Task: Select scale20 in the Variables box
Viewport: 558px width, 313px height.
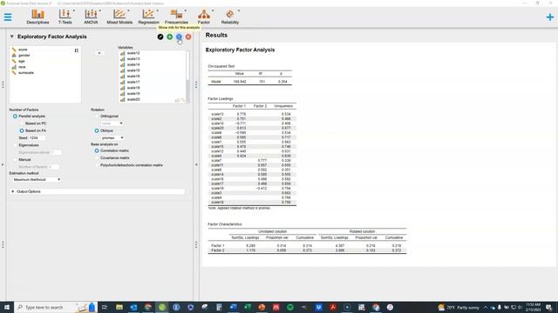Action: [133, 99]
